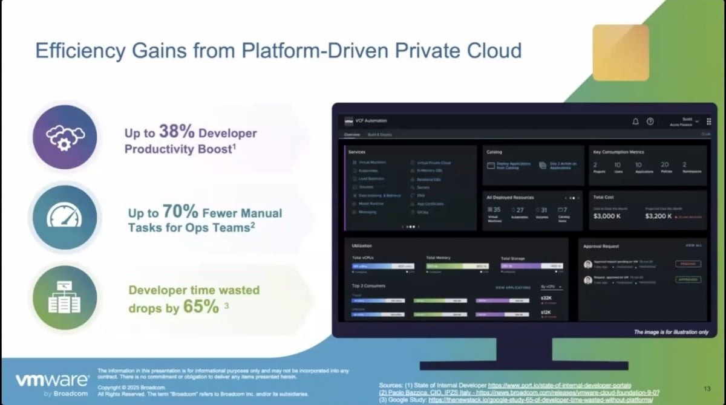Click the green server hierarchy icon
Screen dimensions: 726x405
click(64, 297)
